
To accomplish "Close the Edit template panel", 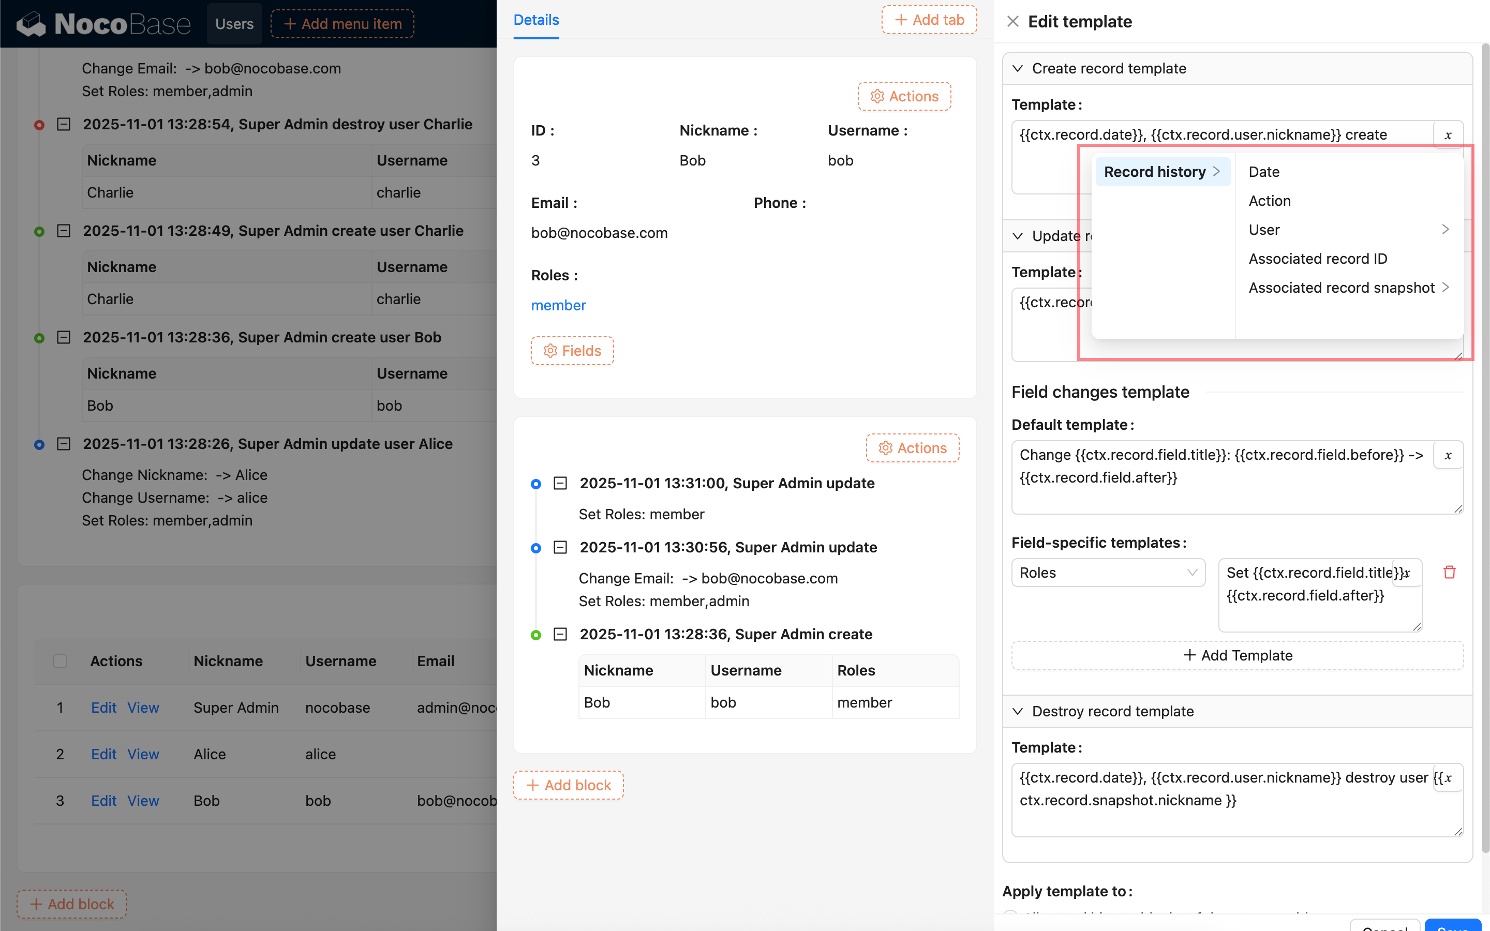I will (1013, 22).
